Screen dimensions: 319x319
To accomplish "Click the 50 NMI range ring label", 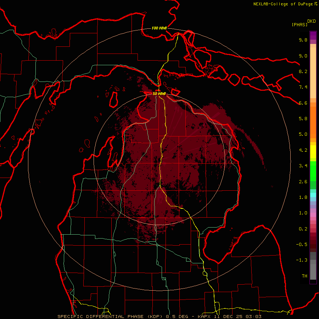I will coord(159,94).
